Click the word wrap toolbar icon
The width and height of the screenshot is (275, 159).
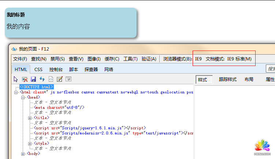(68, 79)
